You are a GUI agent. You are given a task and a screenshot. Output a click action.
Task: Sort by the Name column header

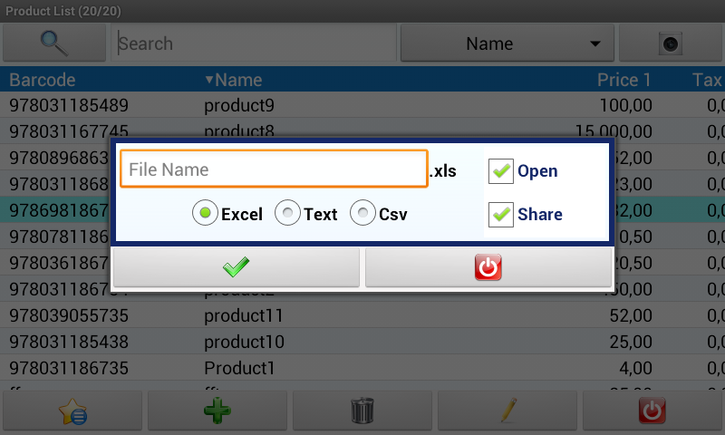pyautogui.click(x=234, y=80)
